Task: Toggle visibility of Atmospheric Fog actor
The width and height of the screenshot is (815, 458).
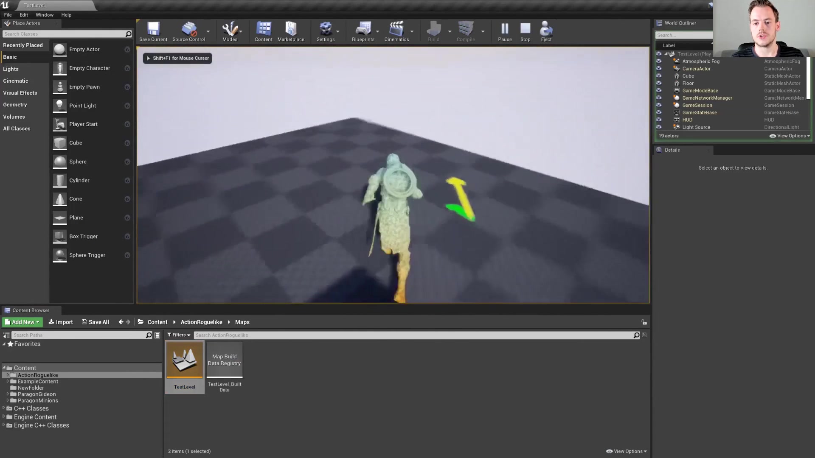Action: click(x=659, y=61)
